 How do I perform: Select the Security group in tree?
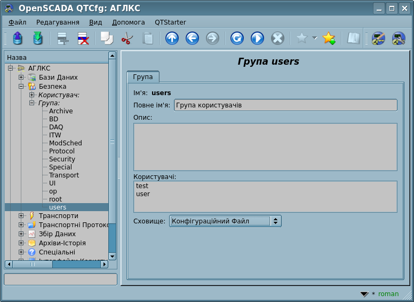click(x=62, y=159)
